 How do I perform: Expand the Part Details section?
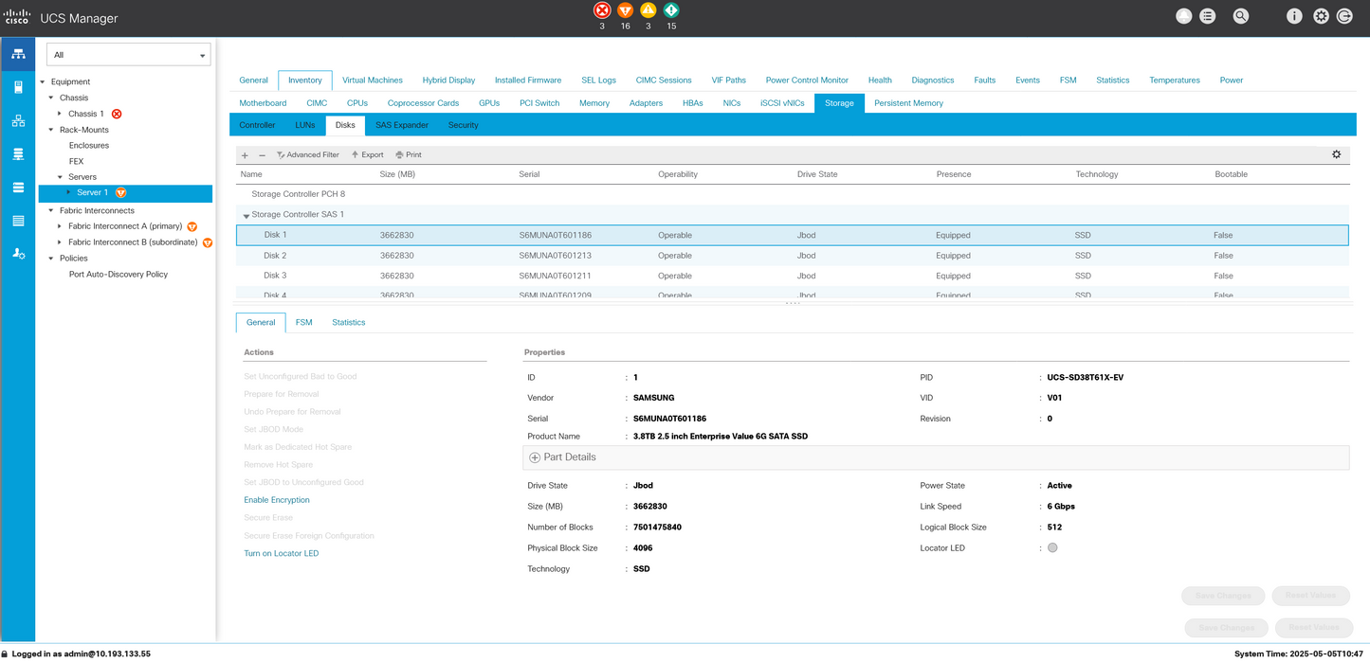tap(534, 457)
